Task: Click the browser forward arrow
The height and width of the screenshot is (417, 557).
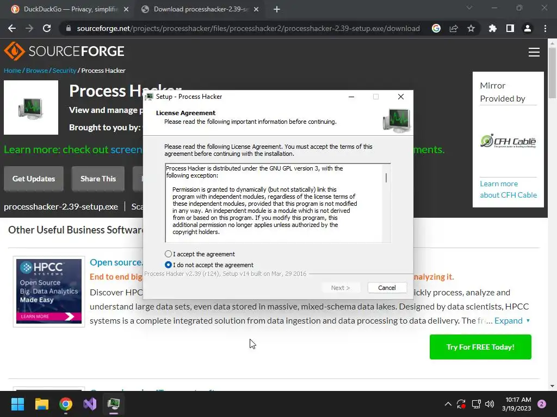Action: [x=29, y=28]
